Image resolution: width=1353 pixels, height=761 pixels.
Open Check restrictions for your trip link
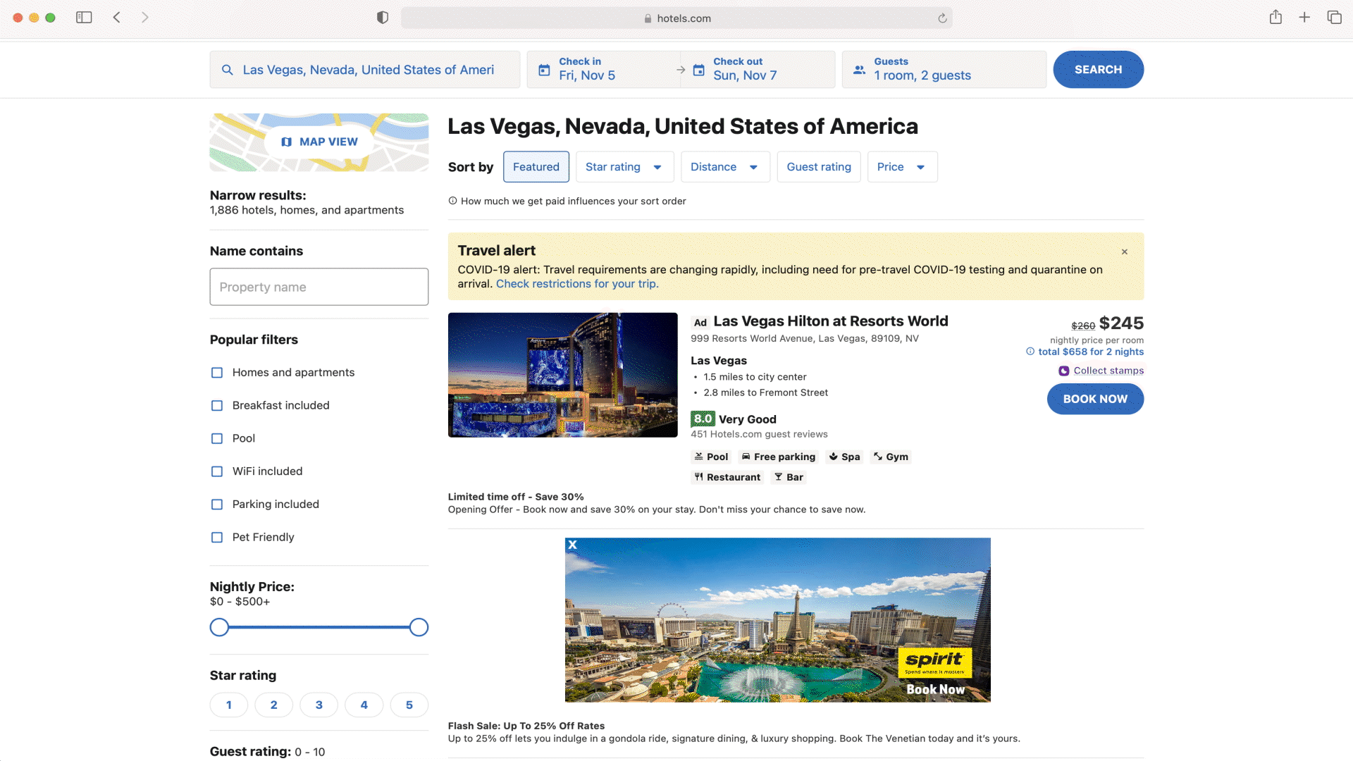click(576, 284)
